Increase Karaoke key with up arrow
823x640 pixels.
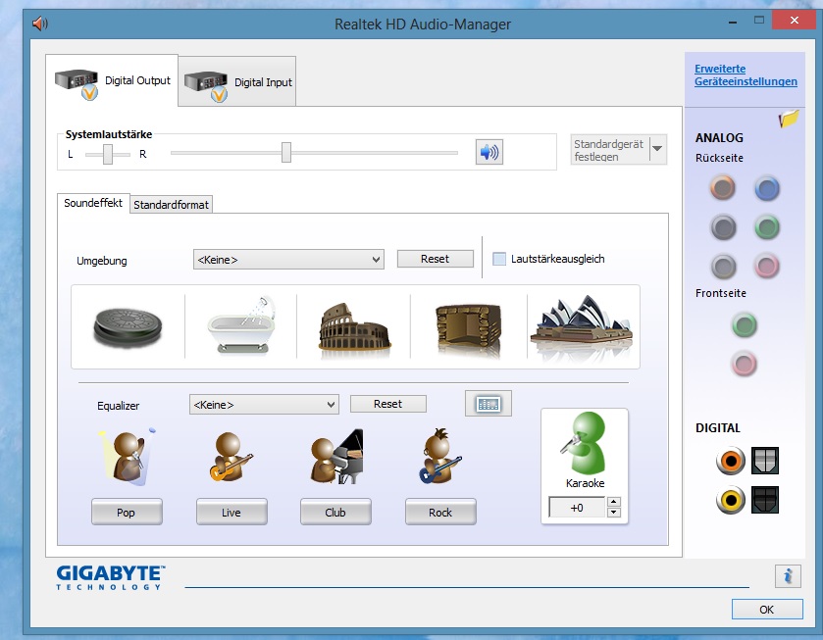point(614,502)
